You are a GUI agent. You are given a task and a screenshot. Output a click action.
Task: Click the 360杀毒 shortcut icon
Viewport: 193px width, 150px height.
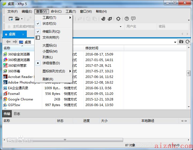coord(5,71)
